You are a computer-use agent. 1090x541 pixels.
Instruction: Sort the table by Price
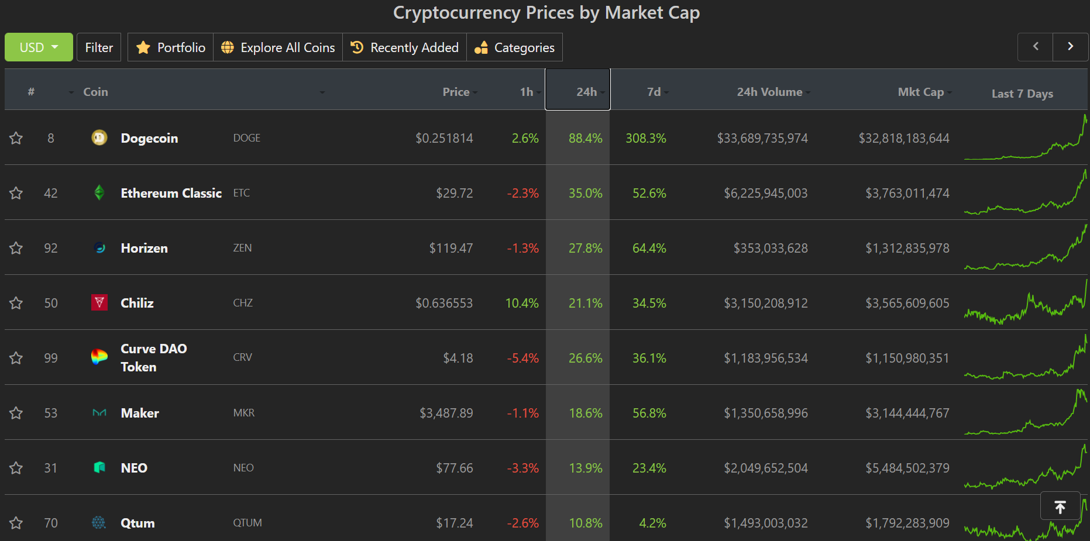(456, 92)
